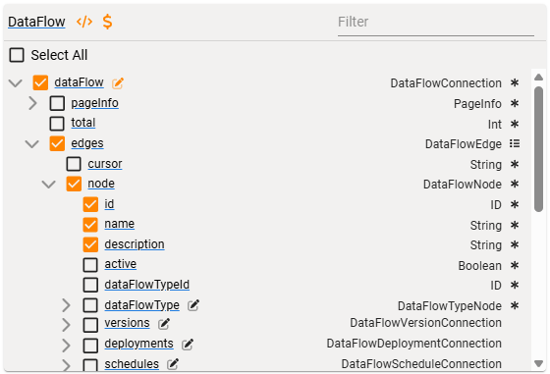Click the asterisk icon beside DataFlowNode
The width and height of the screenshot is (550, 374).
515,184
